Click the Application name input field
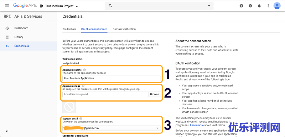Image resolution: width=285 pixels, height=137 pixels. pyautogui.click(x=112, y=78)
